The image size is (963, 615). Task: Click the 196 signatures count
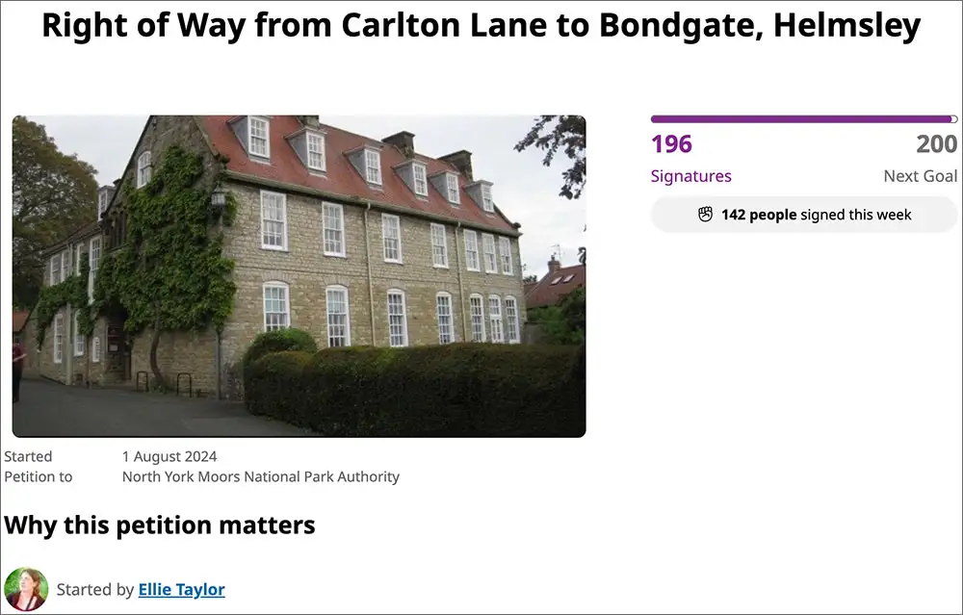coord(671,144)
